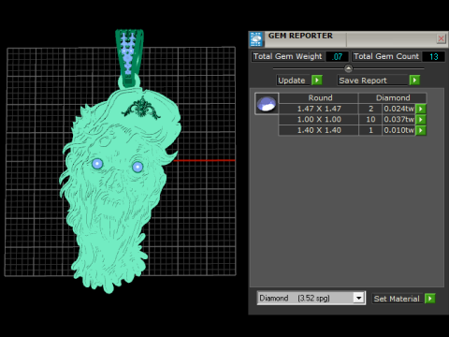This screenshot has width=449, height=337.
Task: Click the Diamond column header
Action: click(393, 97)
